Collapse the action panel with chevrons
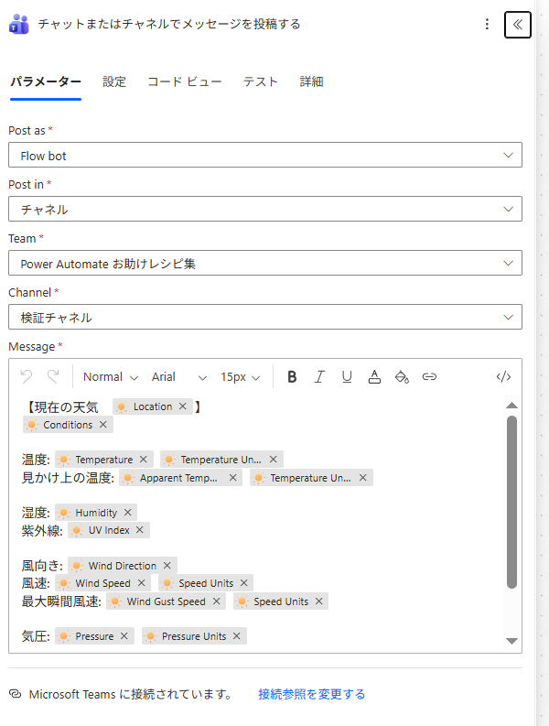The height and width of the screenshot is (726, 549). [517, 25]
